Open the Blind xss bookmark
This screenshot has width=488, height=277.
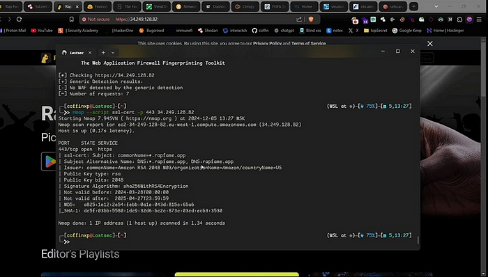click(x=310, y=31)
